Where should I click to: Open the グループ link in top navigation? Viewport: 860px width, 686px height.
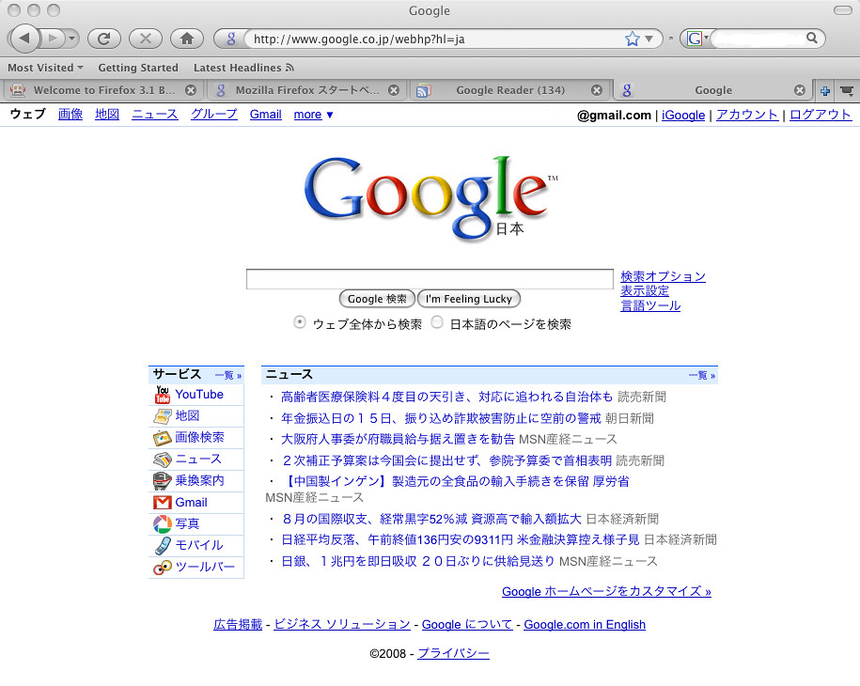point(214,114)
